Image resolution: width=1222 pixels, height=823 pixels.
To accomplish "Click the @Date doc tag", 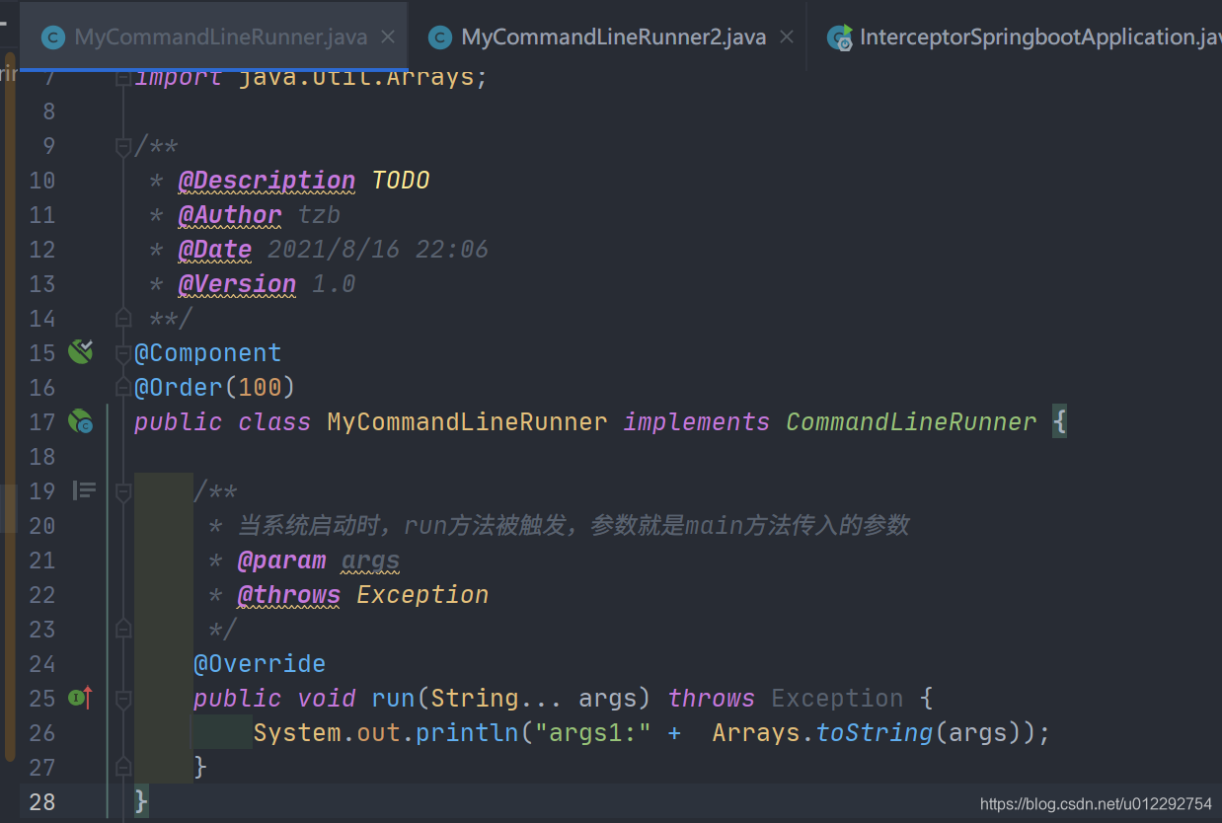I will [215, 250].
